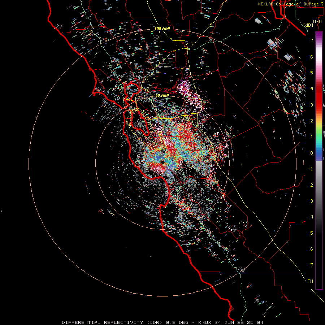Click the KMUX station ID in caption

[205, 322]
